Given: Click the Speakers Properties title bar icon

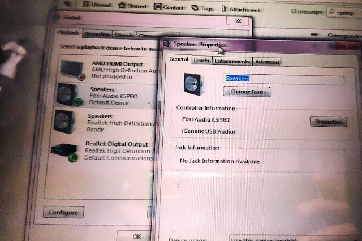Looking at the screenshot, I should (166, 43).
